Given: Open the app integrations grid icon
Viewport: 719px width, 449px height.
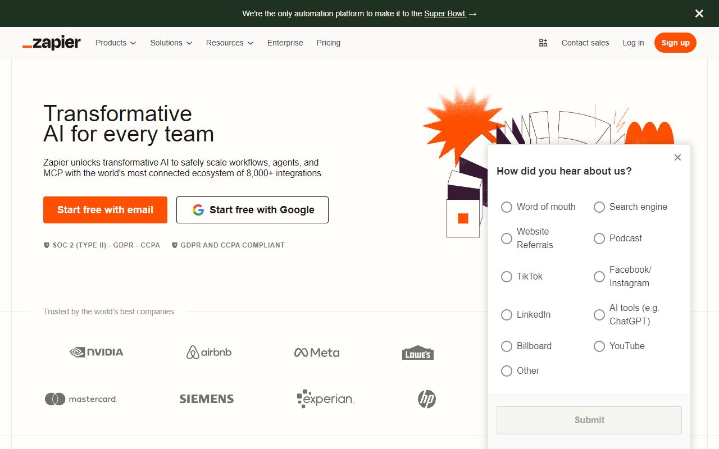Looking at the screenshot, I should (543, 42).
